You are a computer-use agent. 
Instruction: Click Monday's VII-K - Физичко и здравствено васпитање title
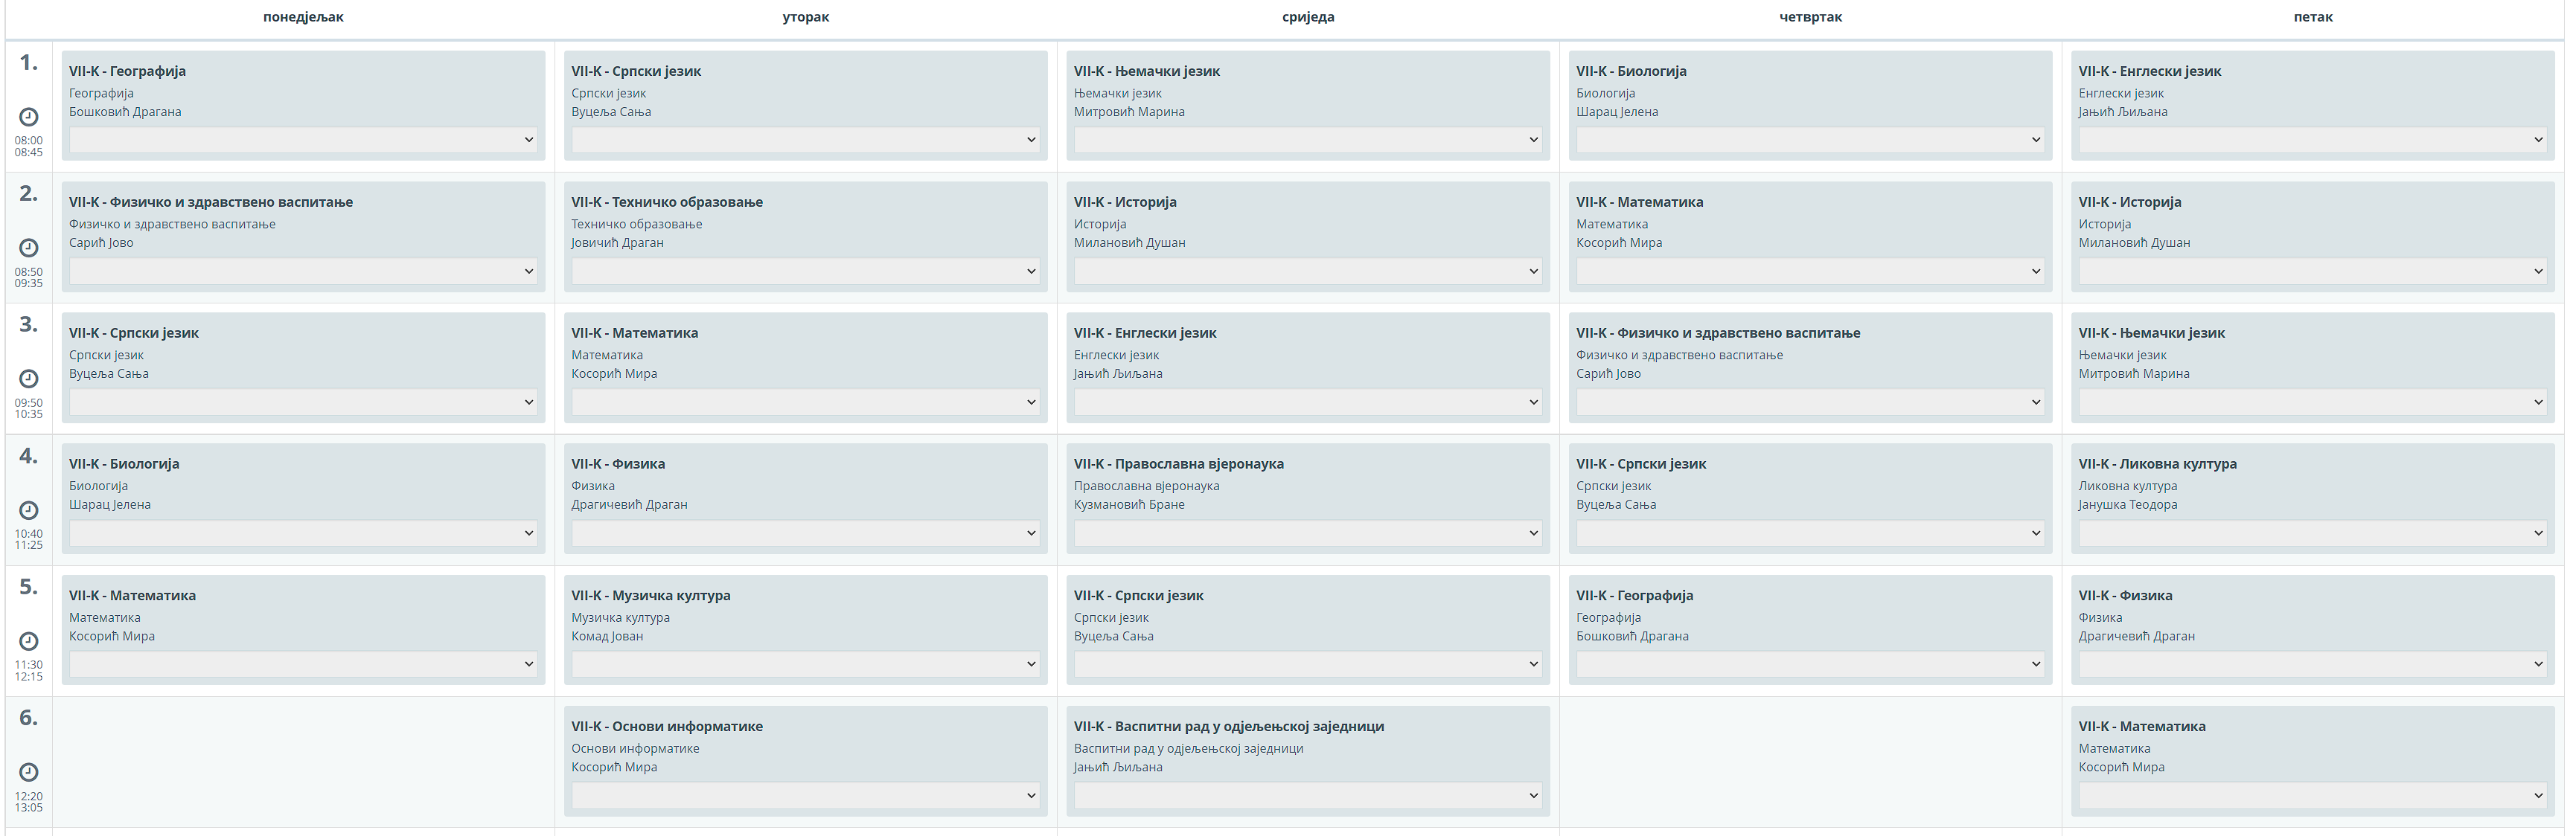tap(211, 202)
